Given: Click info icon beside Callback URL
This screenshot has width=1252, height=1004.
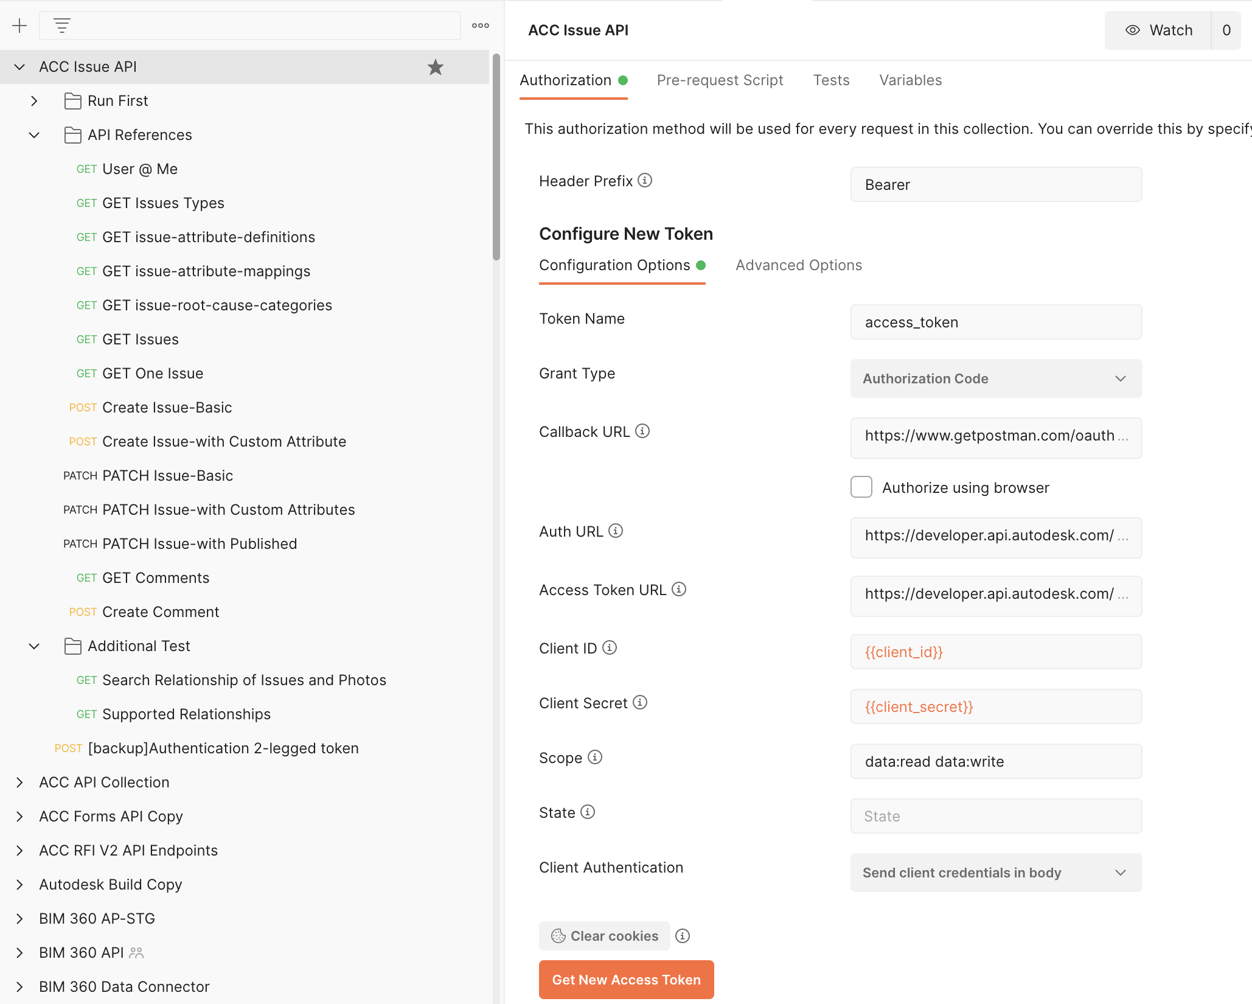Looking at the screenshot, I should (642, 431).
